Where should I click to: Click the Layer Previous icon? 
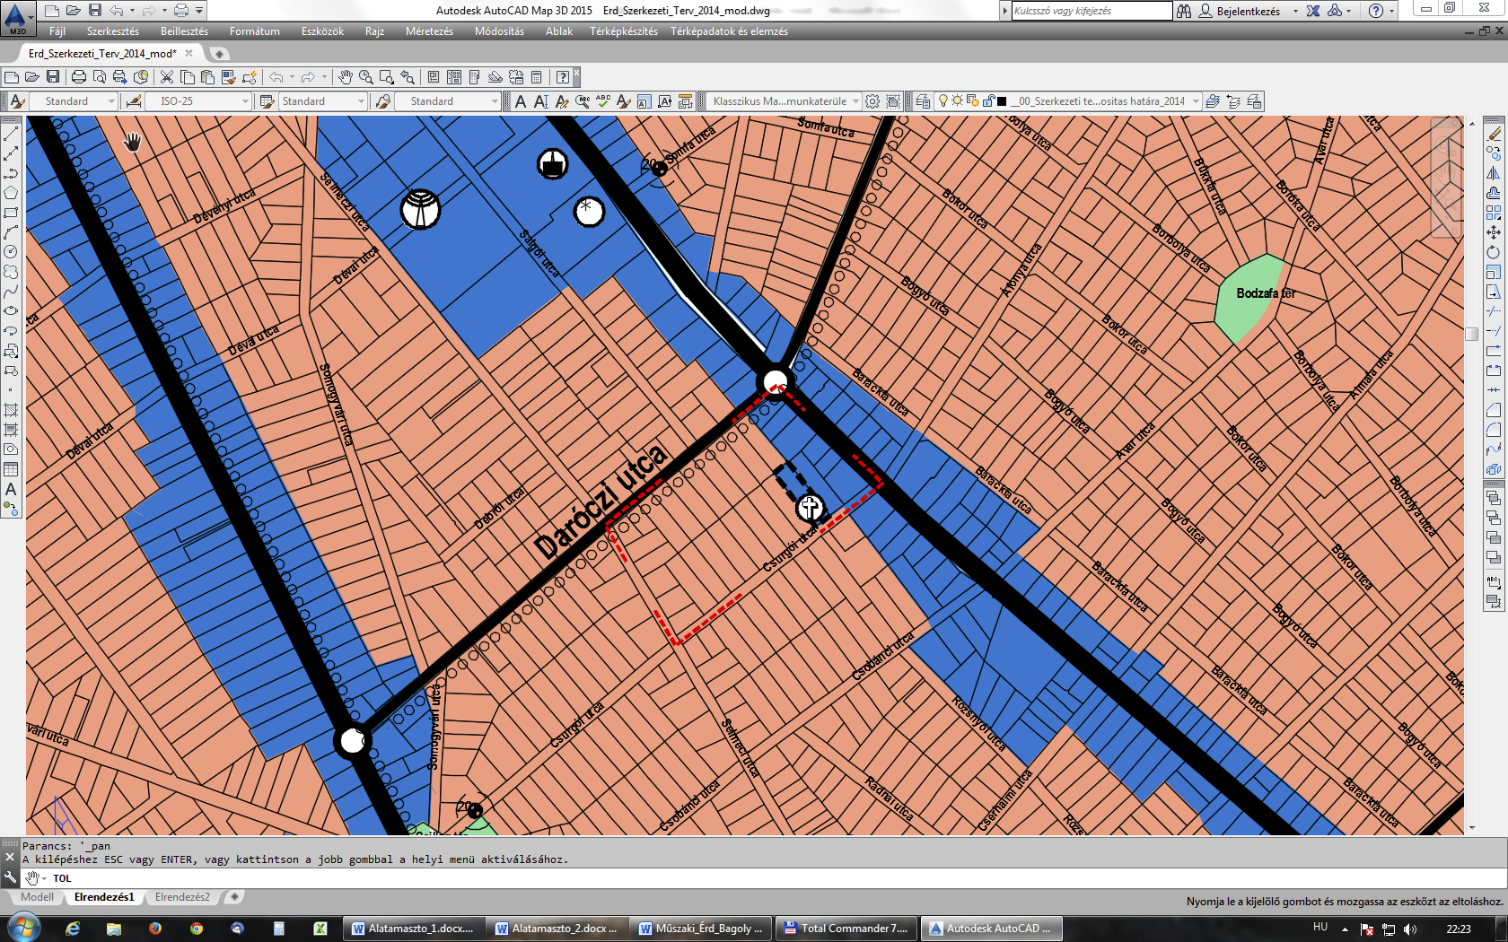tap(1233, 101)
